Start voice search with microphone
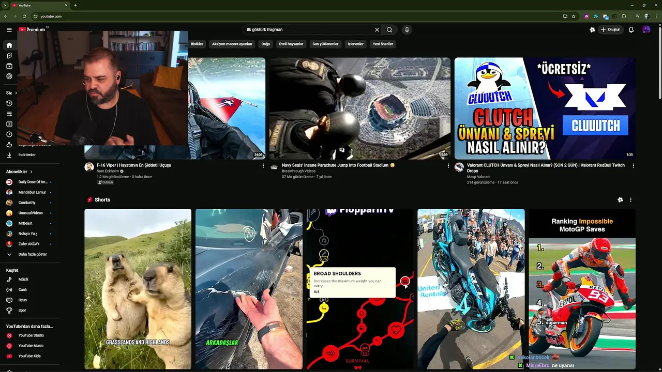Image resolution: width=662 pixels, height=372 pixels. pyautogui.click(x=407, y=29)
